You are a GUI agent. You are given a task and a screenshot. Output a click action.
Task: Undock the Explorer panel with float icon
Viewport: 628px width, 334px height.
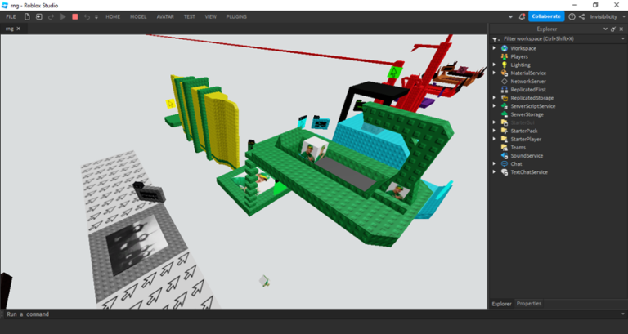click(613, 29)
